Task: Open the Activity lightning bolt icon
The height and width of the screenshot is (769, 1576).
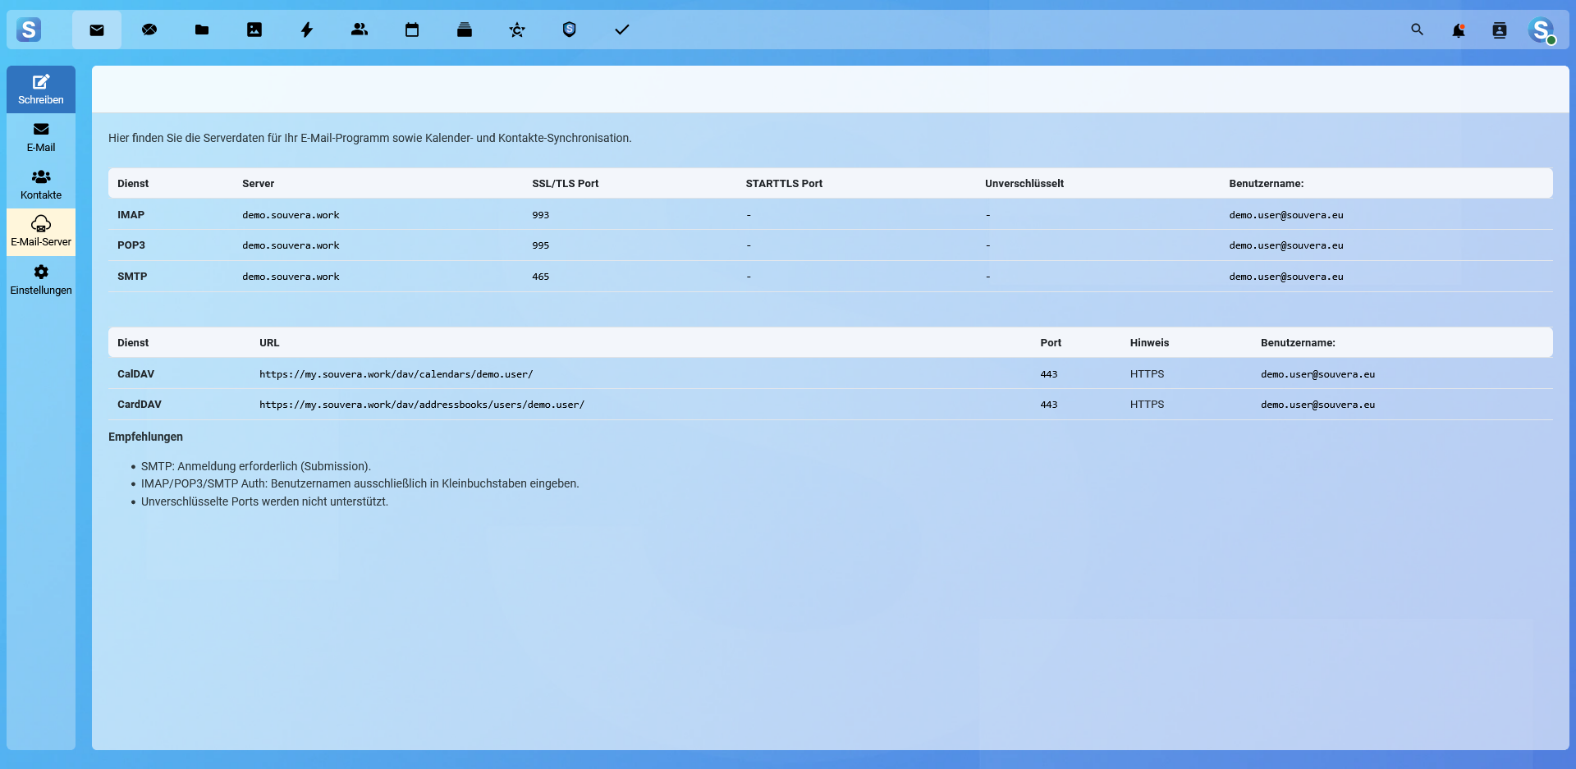Action: (307, 30)
